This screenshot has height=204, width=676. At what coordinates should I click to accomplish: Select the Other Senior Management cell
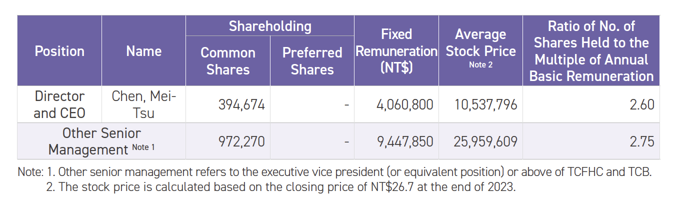click(x=101, y=141)
